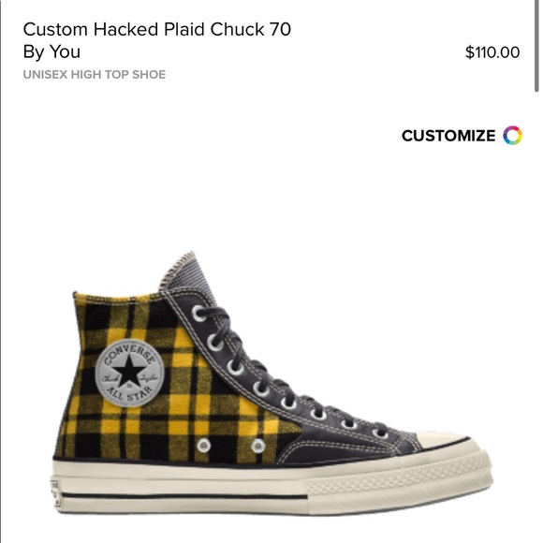Click the $110.00 price

coord(492,52)
